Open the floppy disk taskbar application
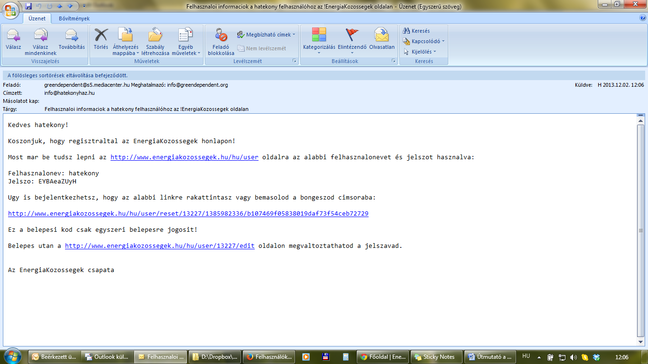 [x=326, y=357]
